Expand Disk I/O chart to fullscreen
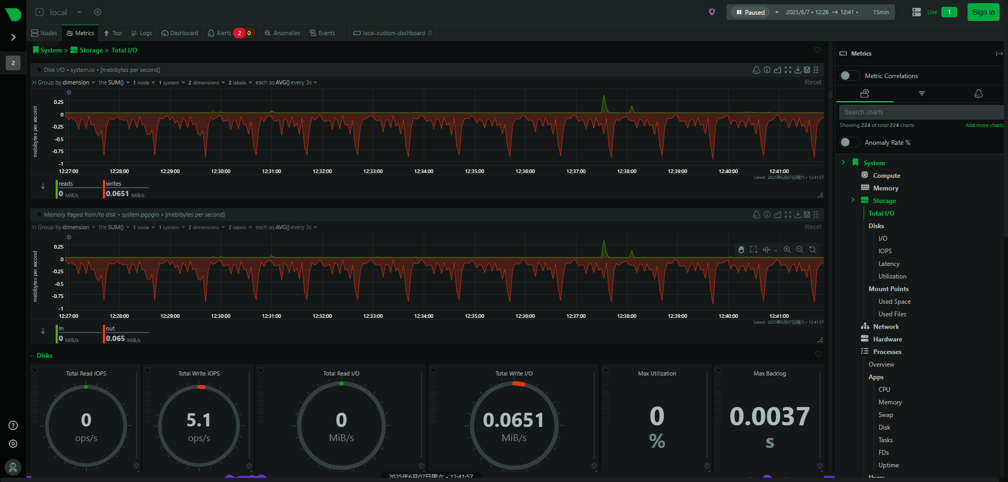The height and width of the screenshot is (482, 1008). point(787,70)
